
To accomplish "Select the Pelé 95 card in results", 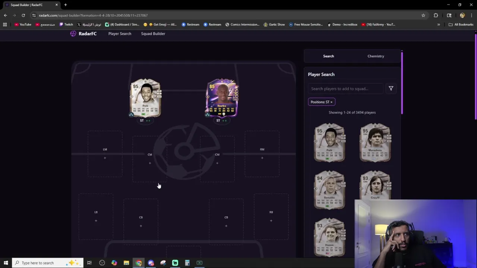I will pos(329,143).
